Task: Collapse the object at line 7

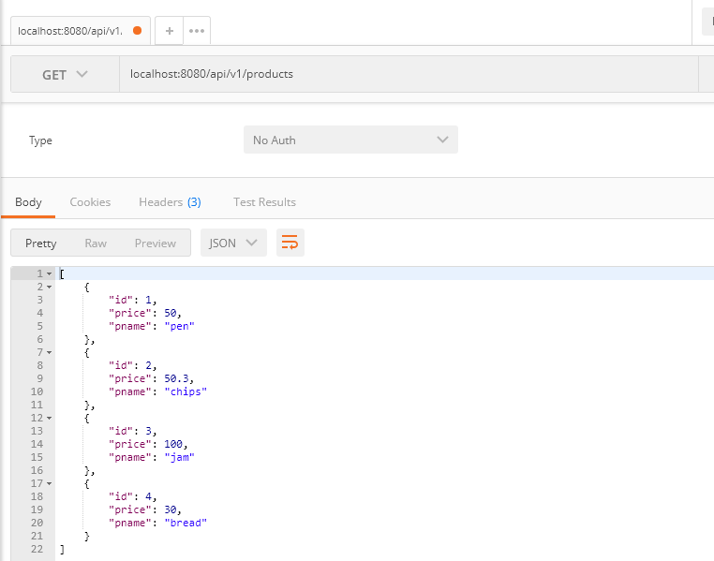Action: pos(49,353)
